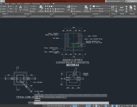Click the Copy Clip icon in Clipboard
Viewport: 137px width, 107px height.
click(135, 9)
